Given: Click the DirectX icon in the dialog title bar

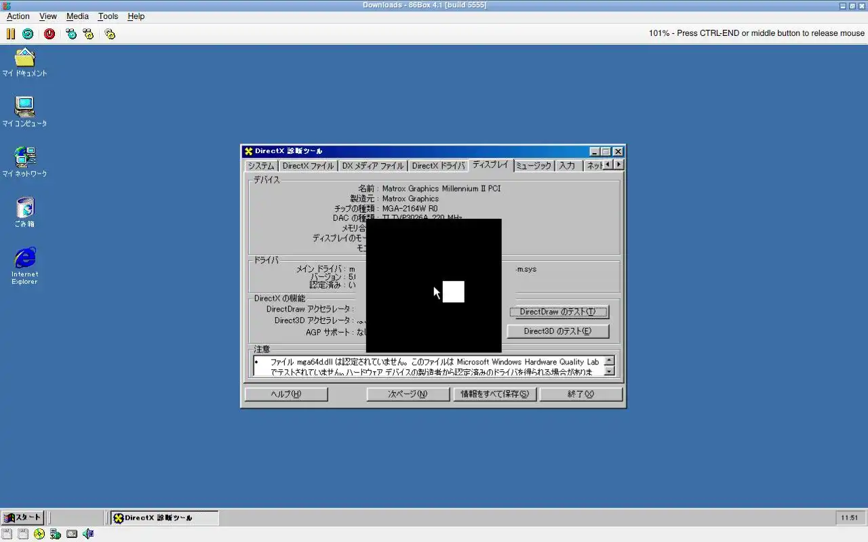Looking at the screenshot, I should (249, 151).
